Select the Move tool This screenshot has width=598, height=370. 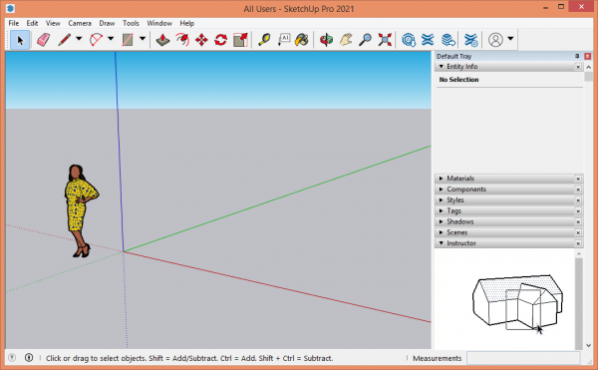[x=201, y=40]
